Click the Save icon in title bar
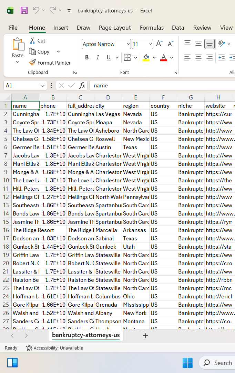This screenshot has width=235, height=373. [x=24, y=10]
